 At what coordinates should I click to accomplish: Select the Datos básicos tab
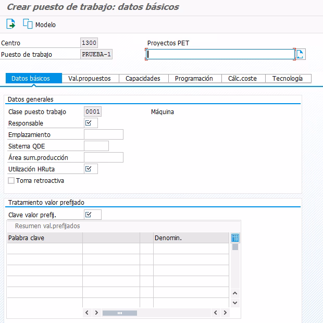[x=34, y=79]
